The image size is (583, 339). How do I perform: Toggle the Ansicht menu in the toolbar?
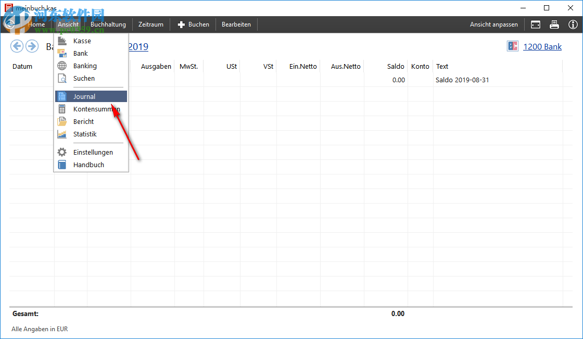68,24
